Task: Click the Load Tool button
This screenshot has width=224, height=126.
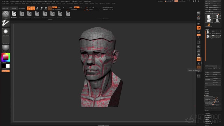Action: point(209,1)
